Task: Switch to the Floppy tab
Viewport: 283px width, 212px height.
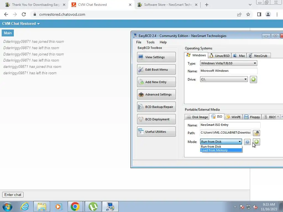Action: point(252,117)
